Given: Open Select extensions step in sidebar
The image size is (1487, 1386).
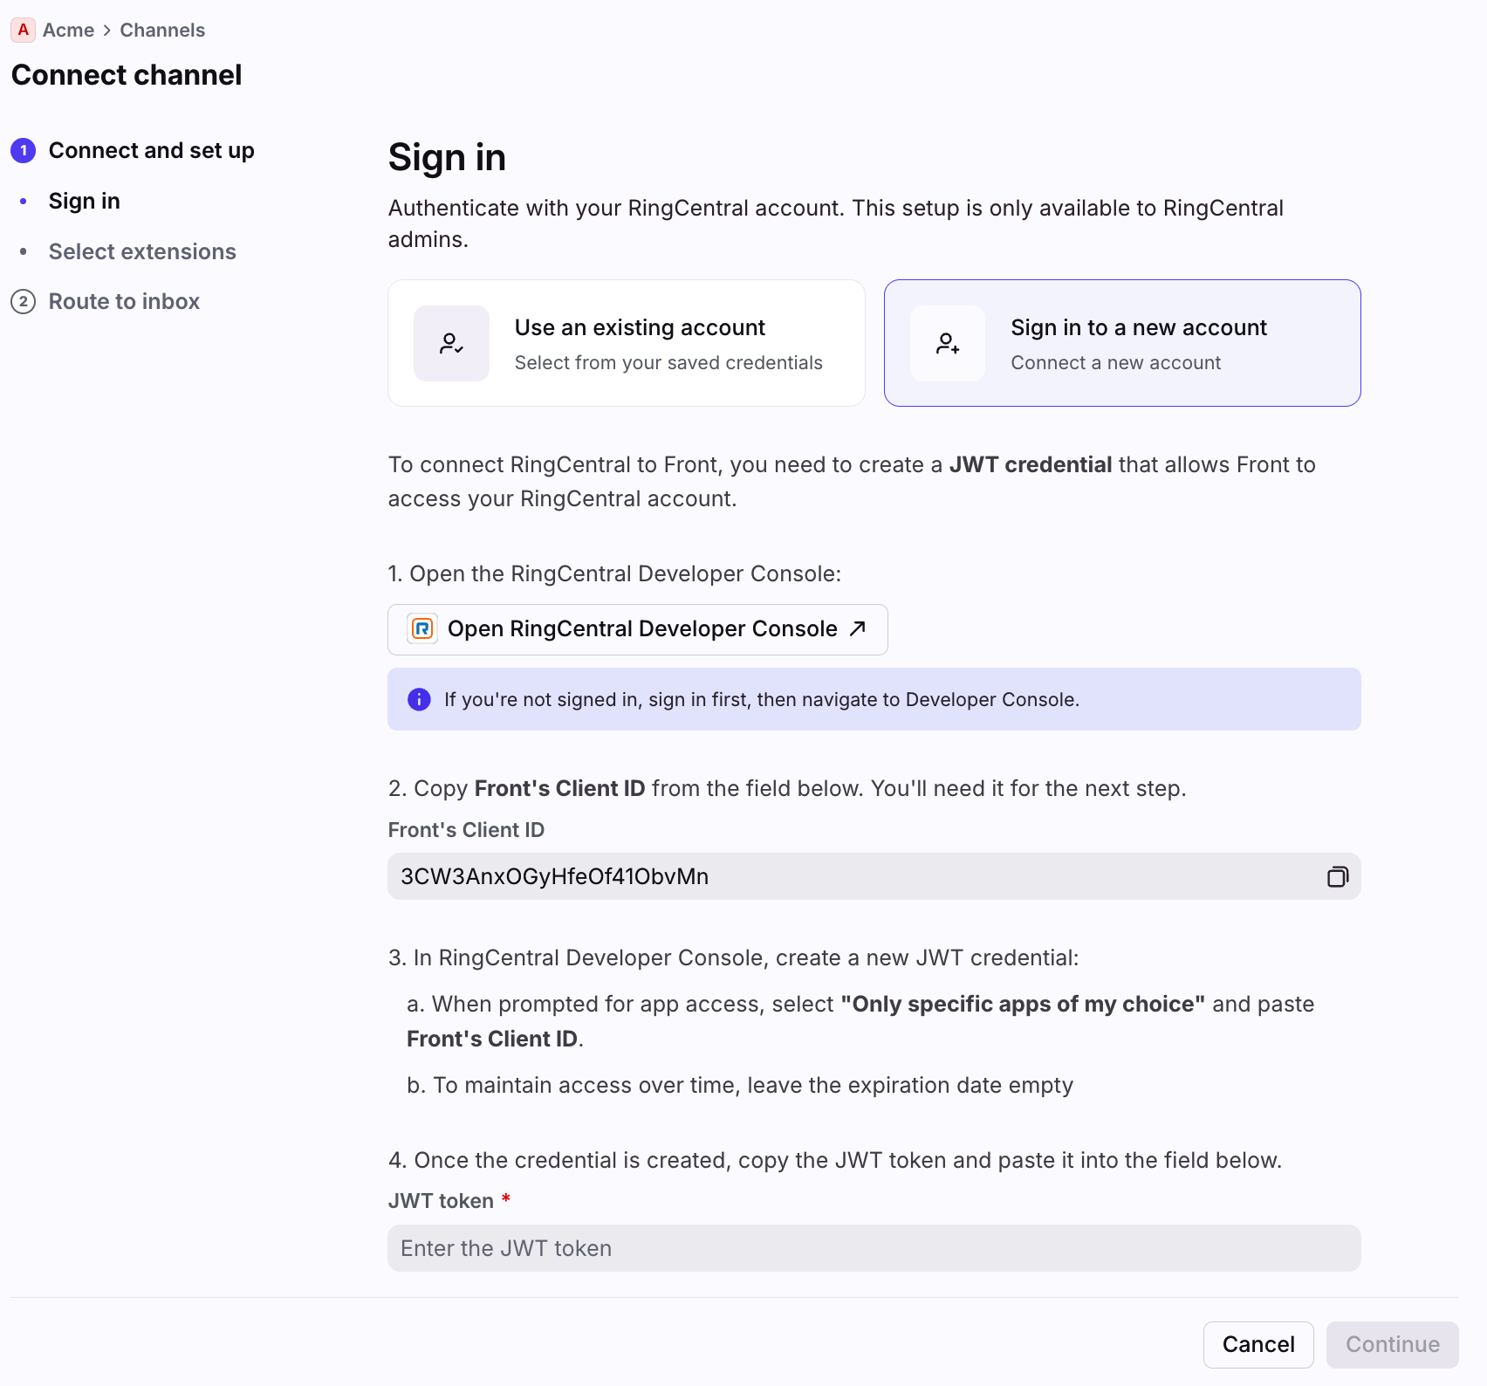Looking at the screenshot, I should tap(142, 251).
